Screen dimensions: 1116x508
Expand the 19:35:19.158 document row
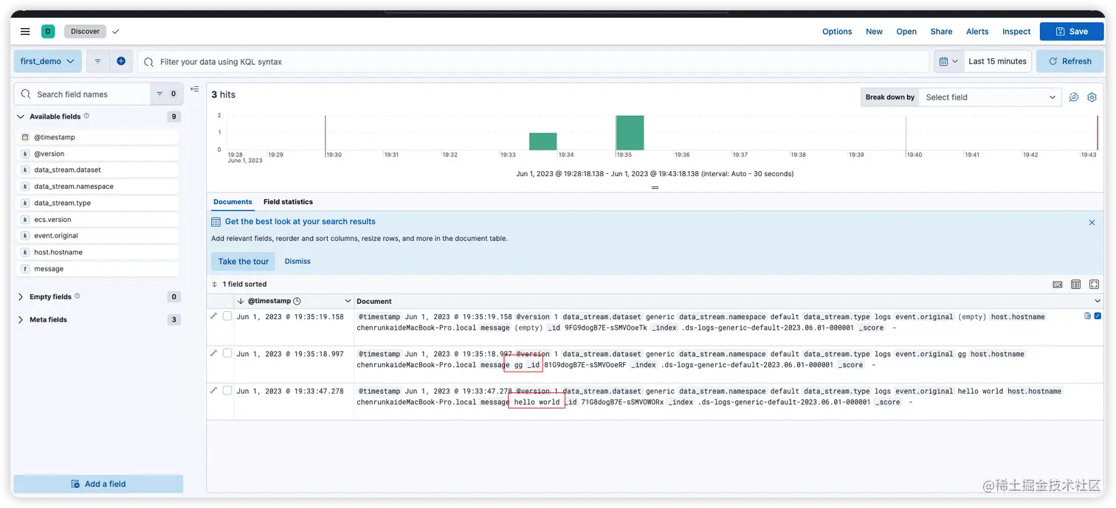point(214,316)
